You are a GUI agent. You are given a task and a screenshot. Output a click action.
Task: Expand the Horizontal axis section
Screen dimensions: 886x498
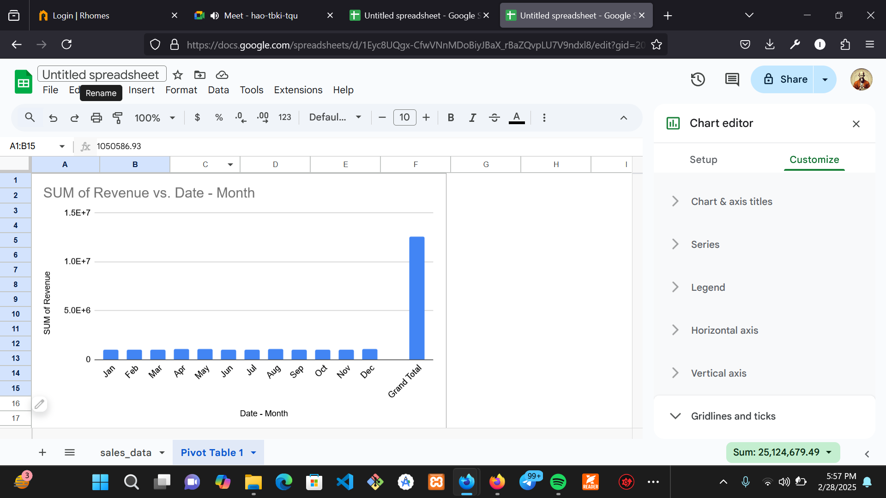pos(724,330)
